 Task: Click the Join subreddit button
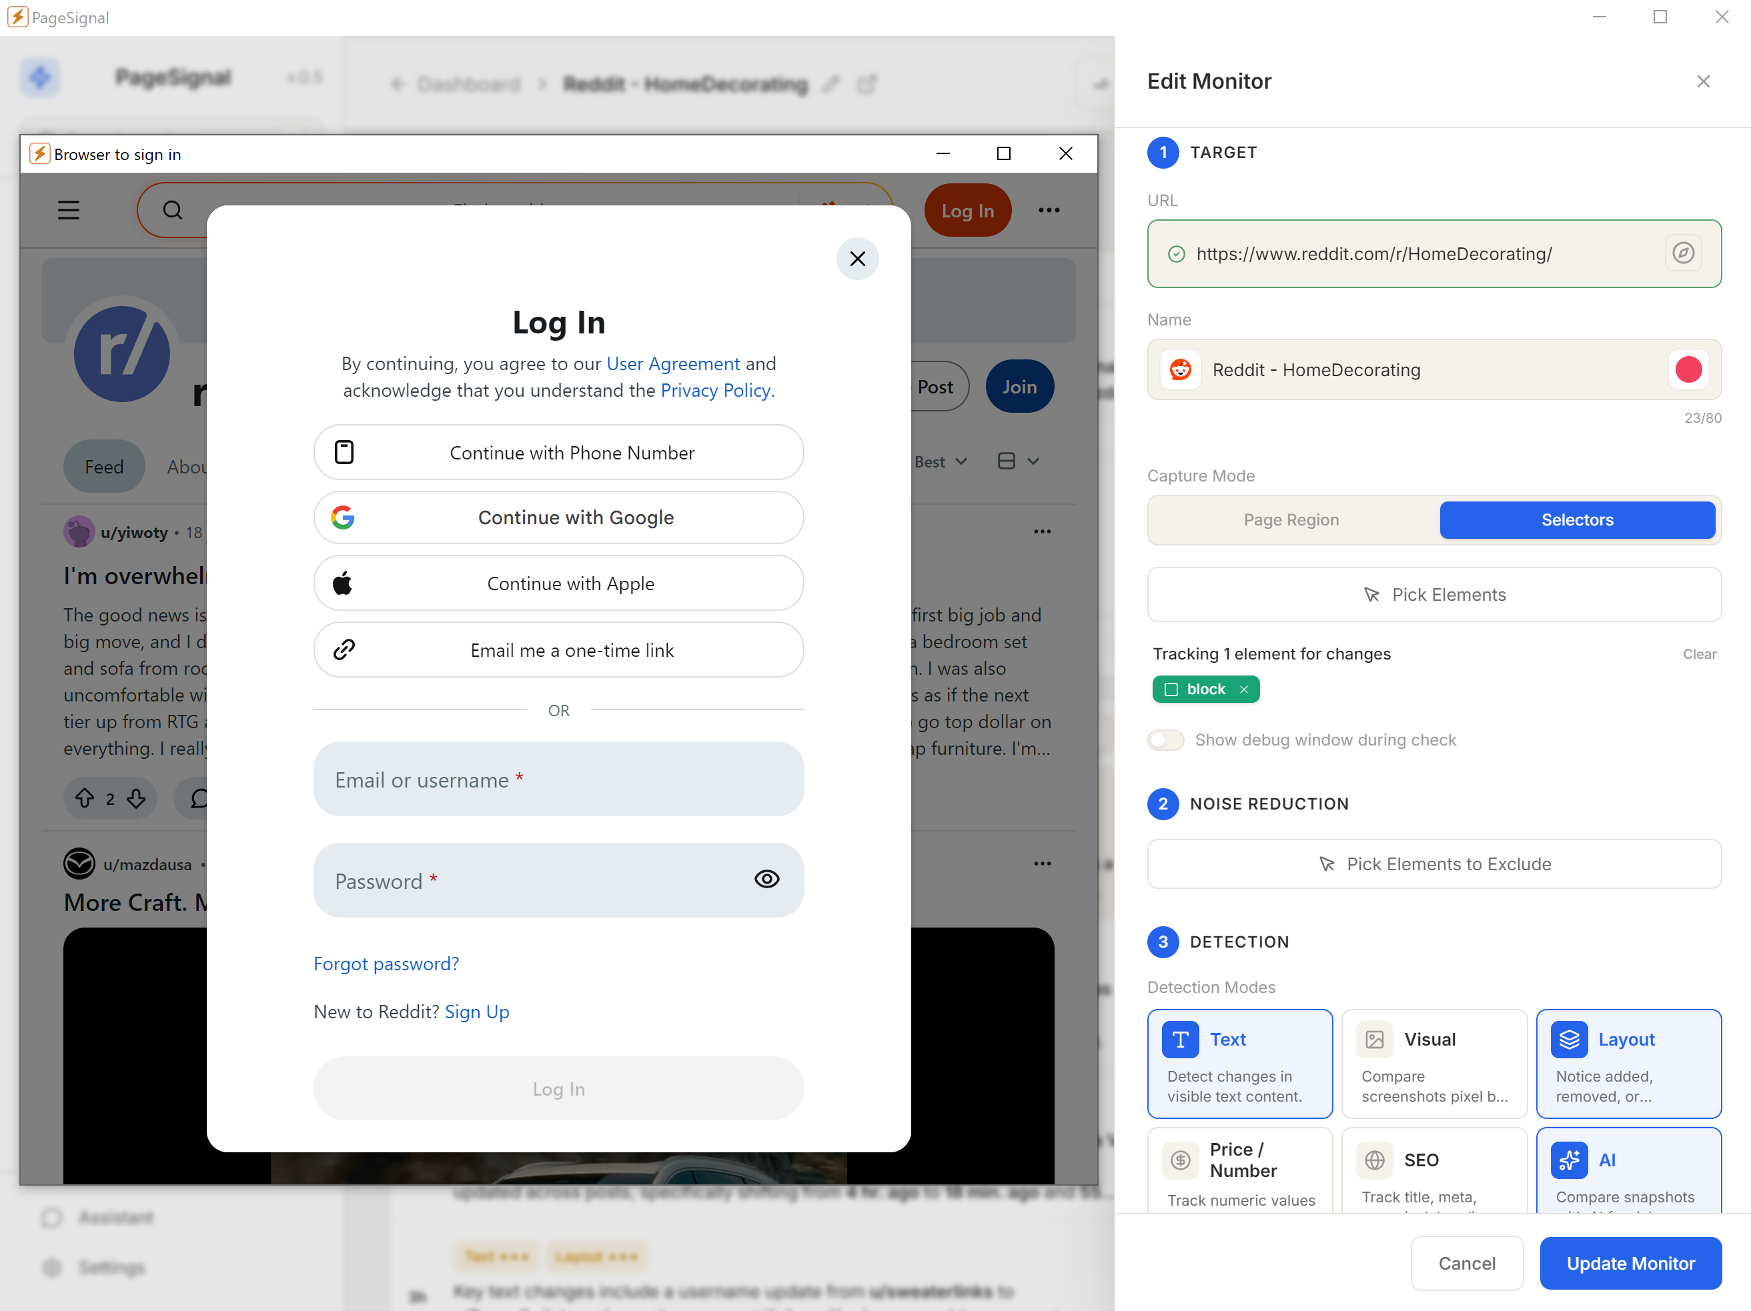[x=1019, y=386]
